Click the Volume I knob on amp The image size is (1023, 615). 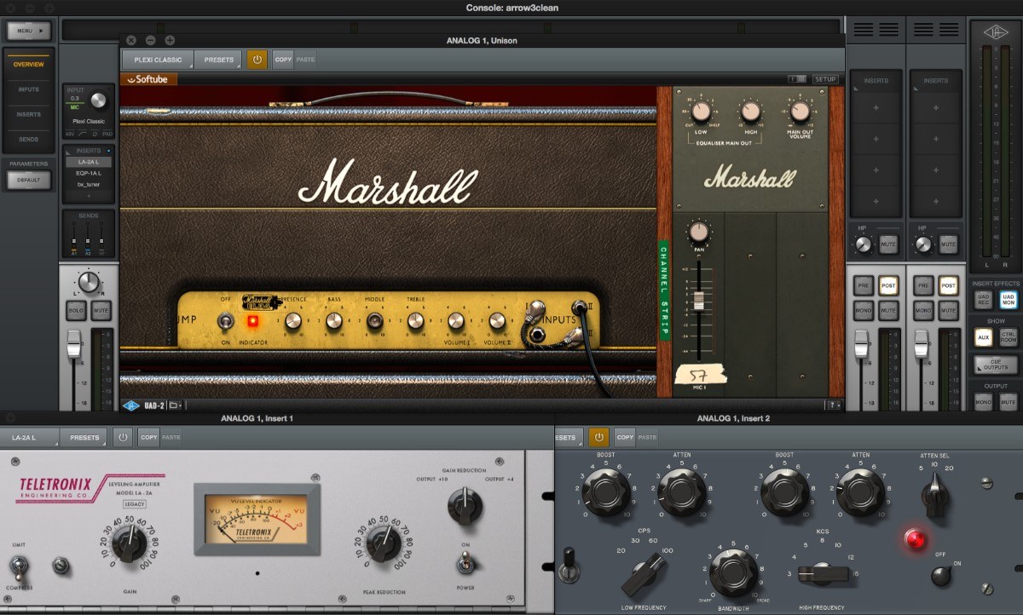point(456,321)
